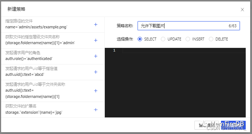Click the auth.uid()::text='abcd' text

pos(25,74)
